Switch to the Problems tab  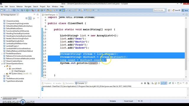(x=47, y=83)
